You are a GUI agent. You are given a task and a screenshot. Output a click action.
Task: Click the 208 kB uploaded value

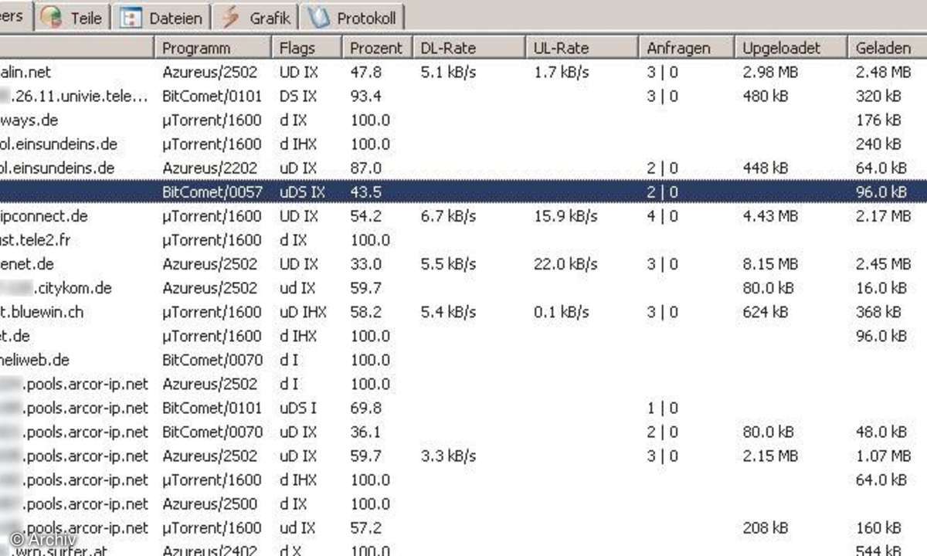click(x=765, y=528)
